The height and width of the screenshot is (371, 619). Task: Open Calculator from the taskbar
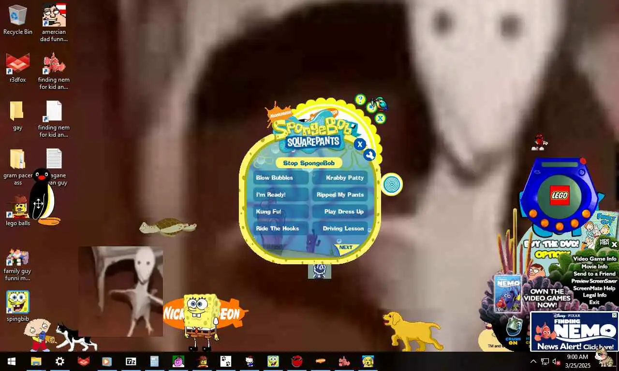click(155, 361)
